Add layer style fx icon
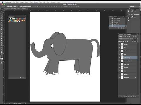Image resolution: width=141 pixels, height=105 pixels. [124, 96]
